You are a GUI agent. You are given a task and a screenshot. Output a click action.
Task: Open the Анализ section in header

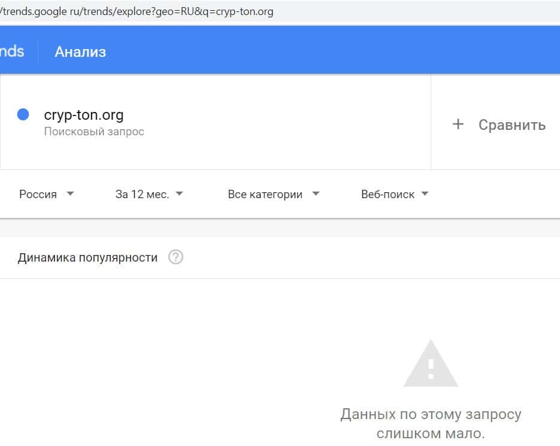point(80,52)
